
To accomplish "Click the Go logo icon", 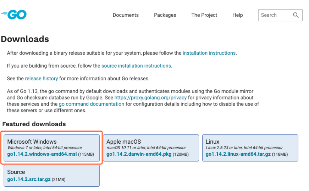I will point(14,15).
